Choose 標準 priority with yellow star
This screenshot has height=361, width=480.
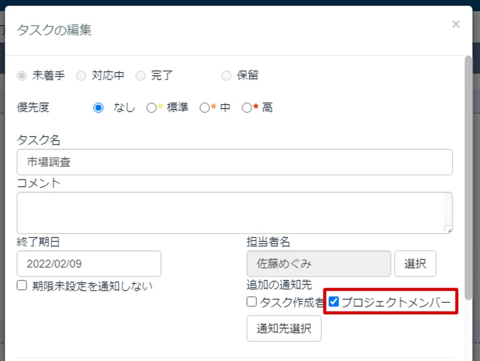pos(151,108)
